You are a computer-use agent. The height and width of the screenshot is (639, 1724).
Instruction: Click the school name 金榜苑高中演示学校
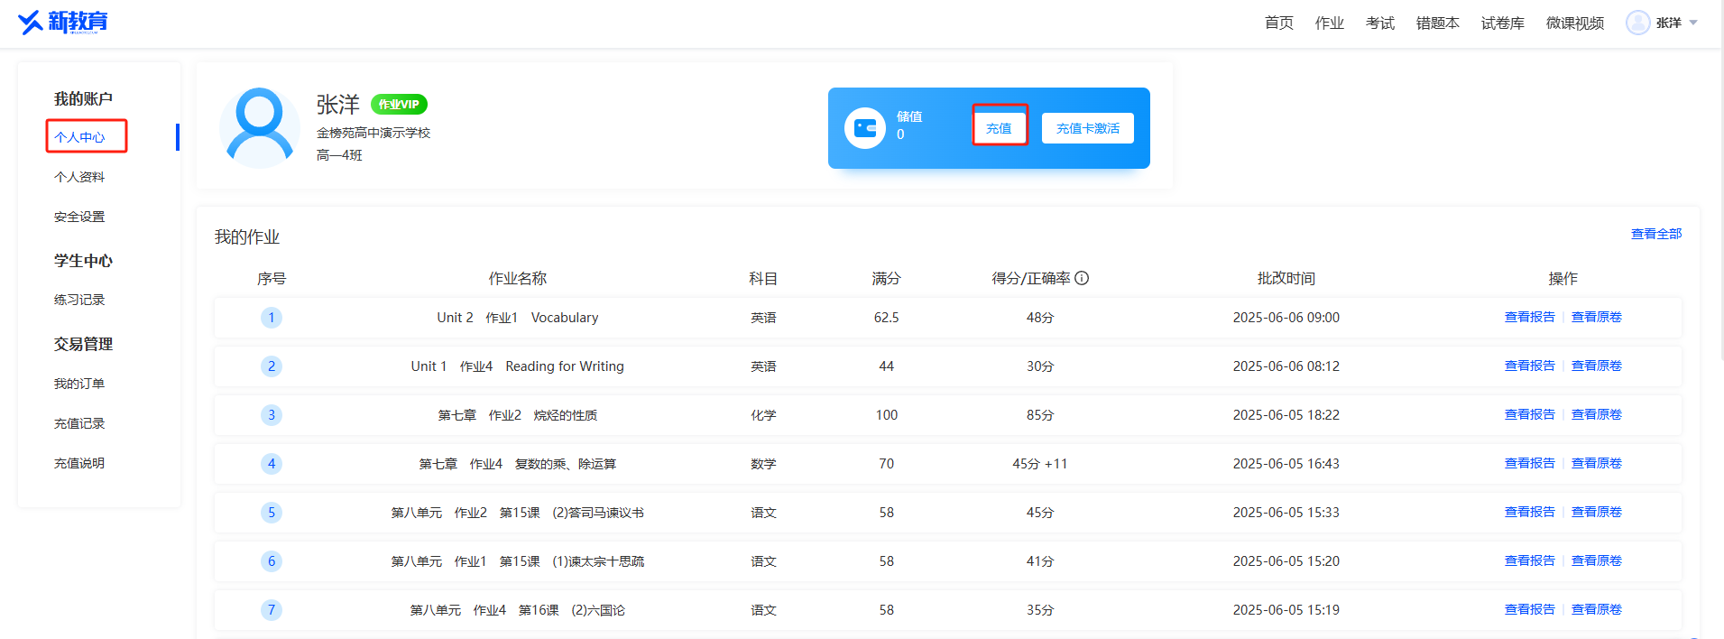pos(373,133)
